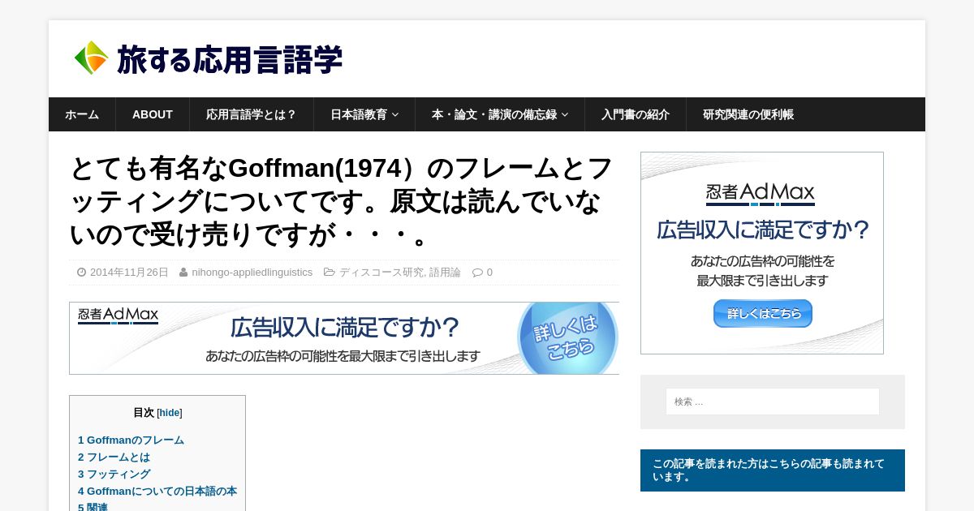Click the banner round 詳しくはこちら button

click(567, 338)
